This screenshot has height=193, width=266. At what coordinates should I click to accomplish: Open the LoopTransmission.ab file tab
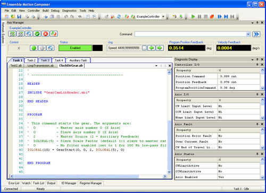pos(40,66)
